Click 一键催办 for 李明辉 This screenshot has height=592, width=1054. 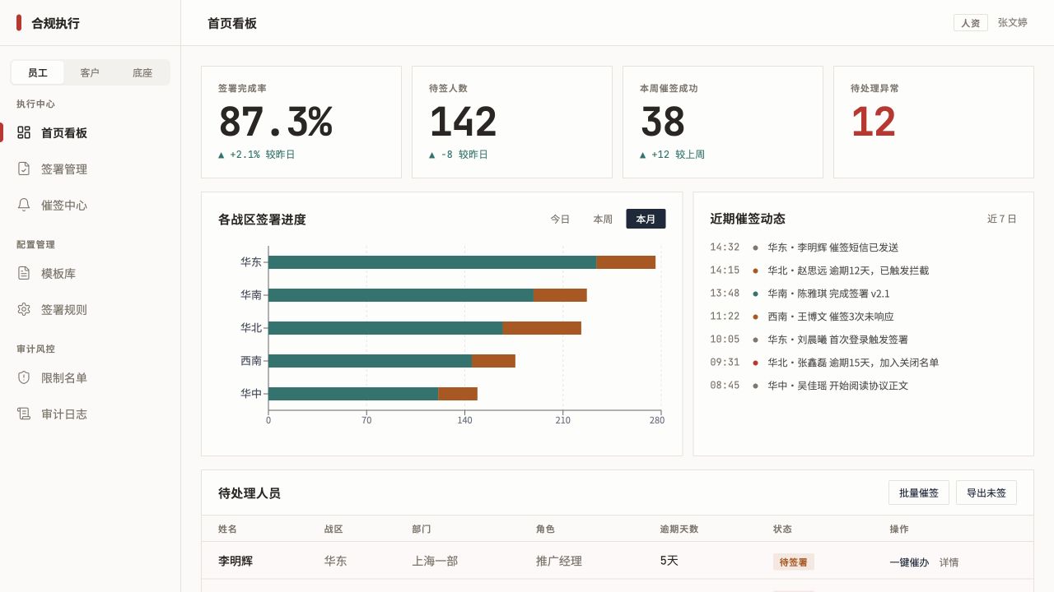tap(909, 562)
